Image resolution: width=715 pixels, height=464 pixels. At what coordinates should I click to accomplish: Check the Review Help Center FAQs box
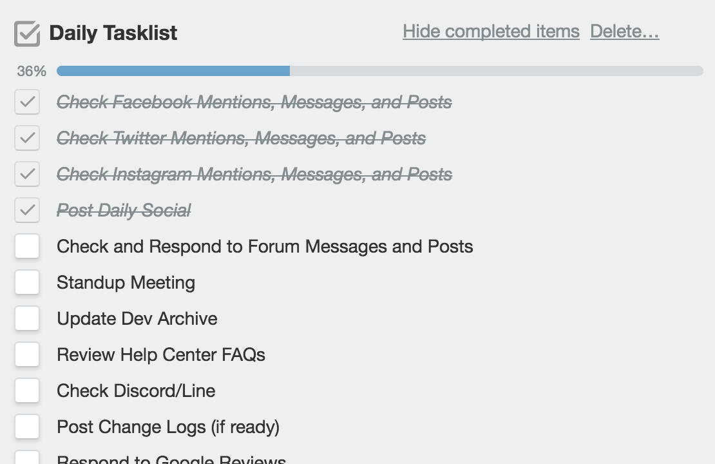(27, 354)
